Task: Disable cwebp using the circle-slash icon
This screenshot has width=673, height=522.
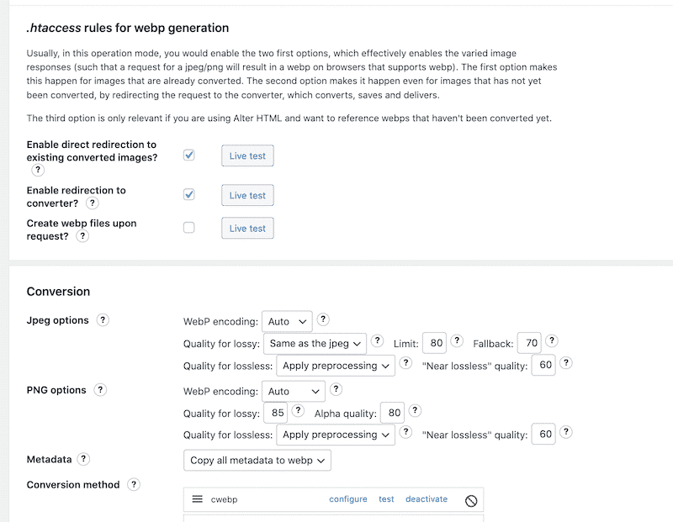Action: pos(469,498)
